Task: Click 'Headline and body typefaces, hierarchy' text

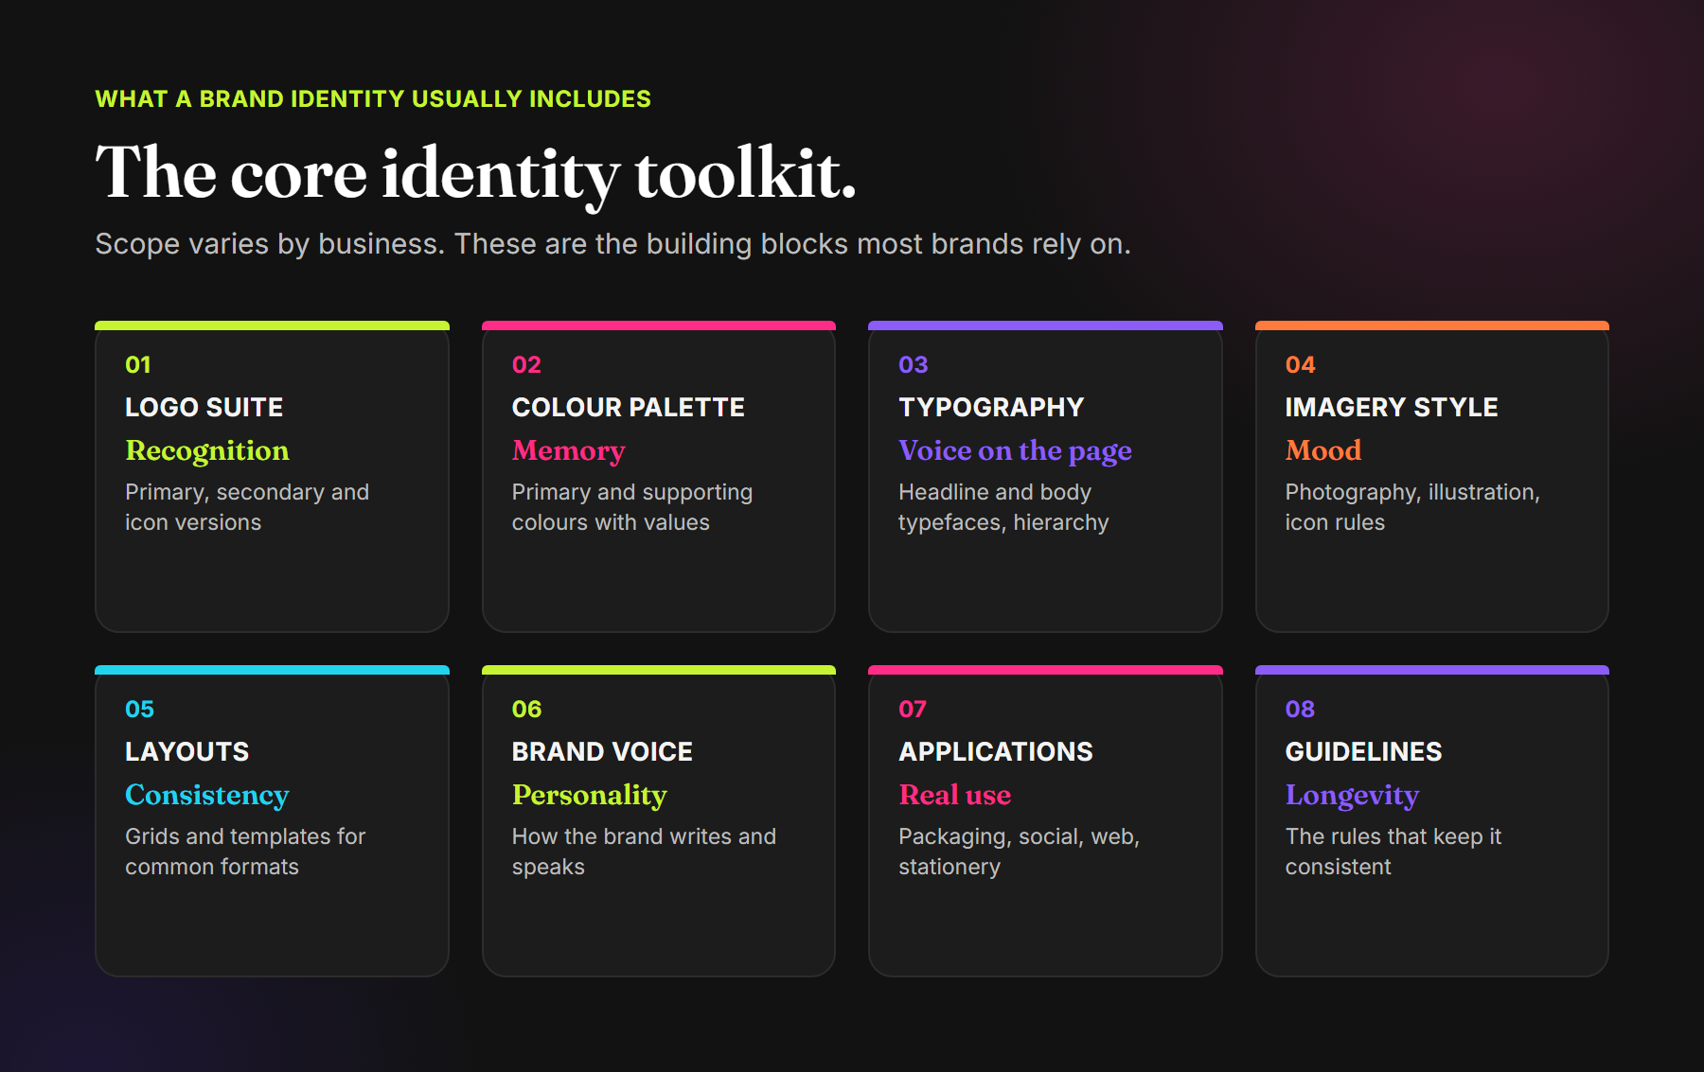Action: coord(1003,507)
